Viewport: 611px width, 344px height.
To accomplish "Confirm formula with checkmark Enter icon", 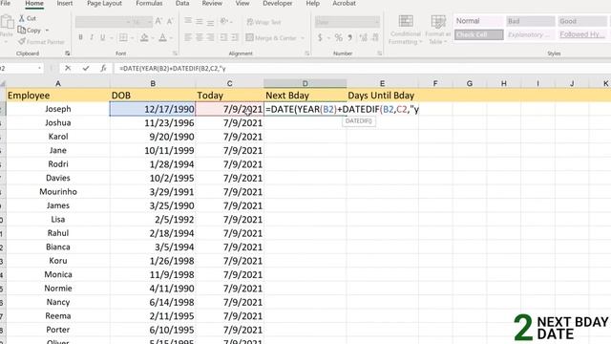I will pos(86,68).
